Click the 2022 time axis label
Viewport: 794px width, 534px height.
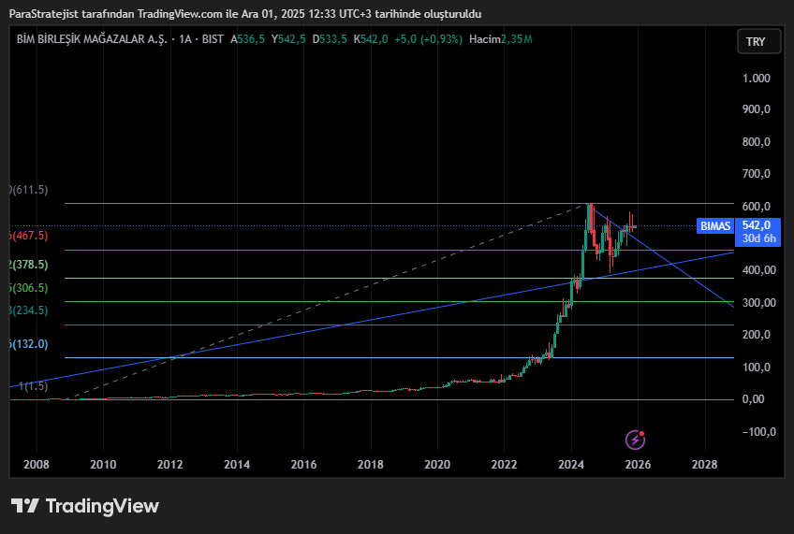tap(505, 464)
